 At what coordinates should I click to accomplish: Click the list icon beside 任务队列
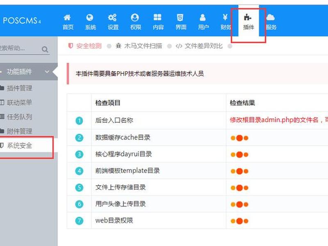coord(2,116)
